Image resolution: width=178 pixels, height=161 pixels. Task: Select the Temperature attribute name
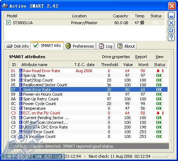pyautogui.click(x=34, y=108)
